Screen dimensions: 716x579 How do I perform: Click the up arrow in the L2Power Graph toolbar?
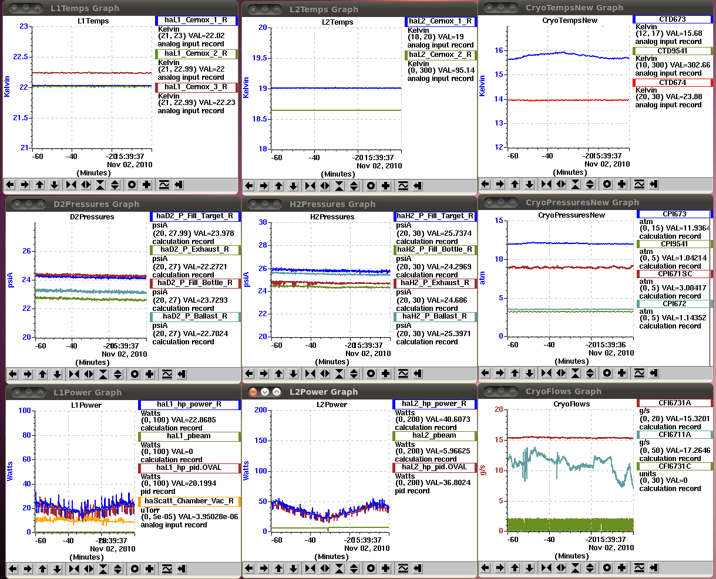[279, 568]
